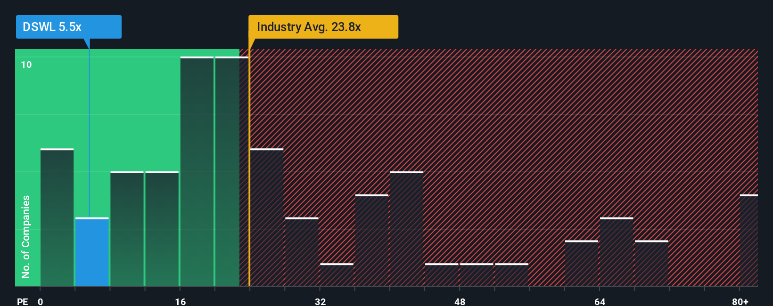The image size is (773, 306).
Task: Select the bar for PE 40 to 44
Action: pos(407,229)
